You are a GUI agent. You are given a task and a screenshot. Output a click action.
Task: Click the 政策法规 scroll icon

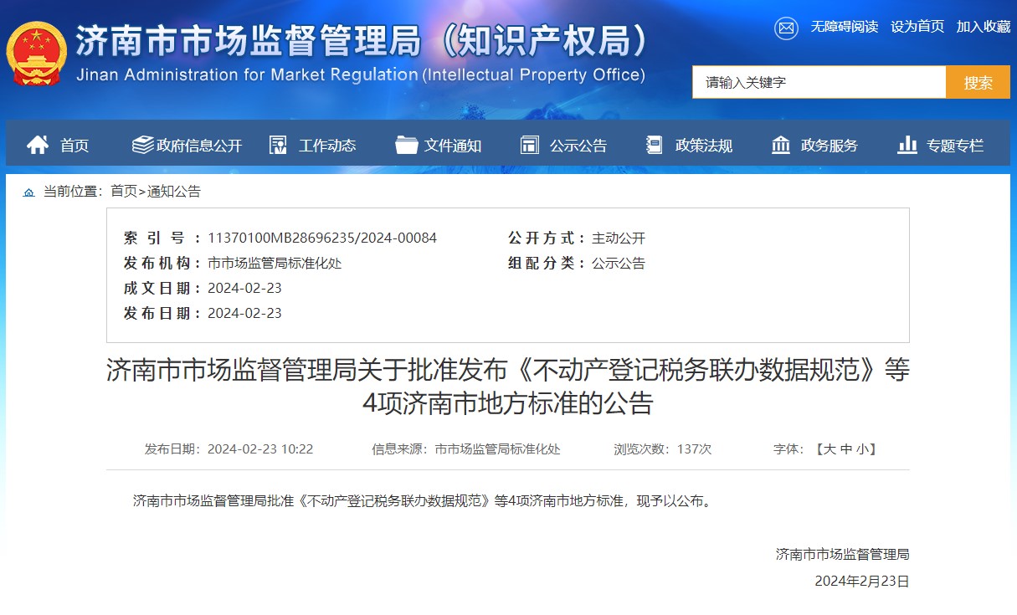[655, 146]
